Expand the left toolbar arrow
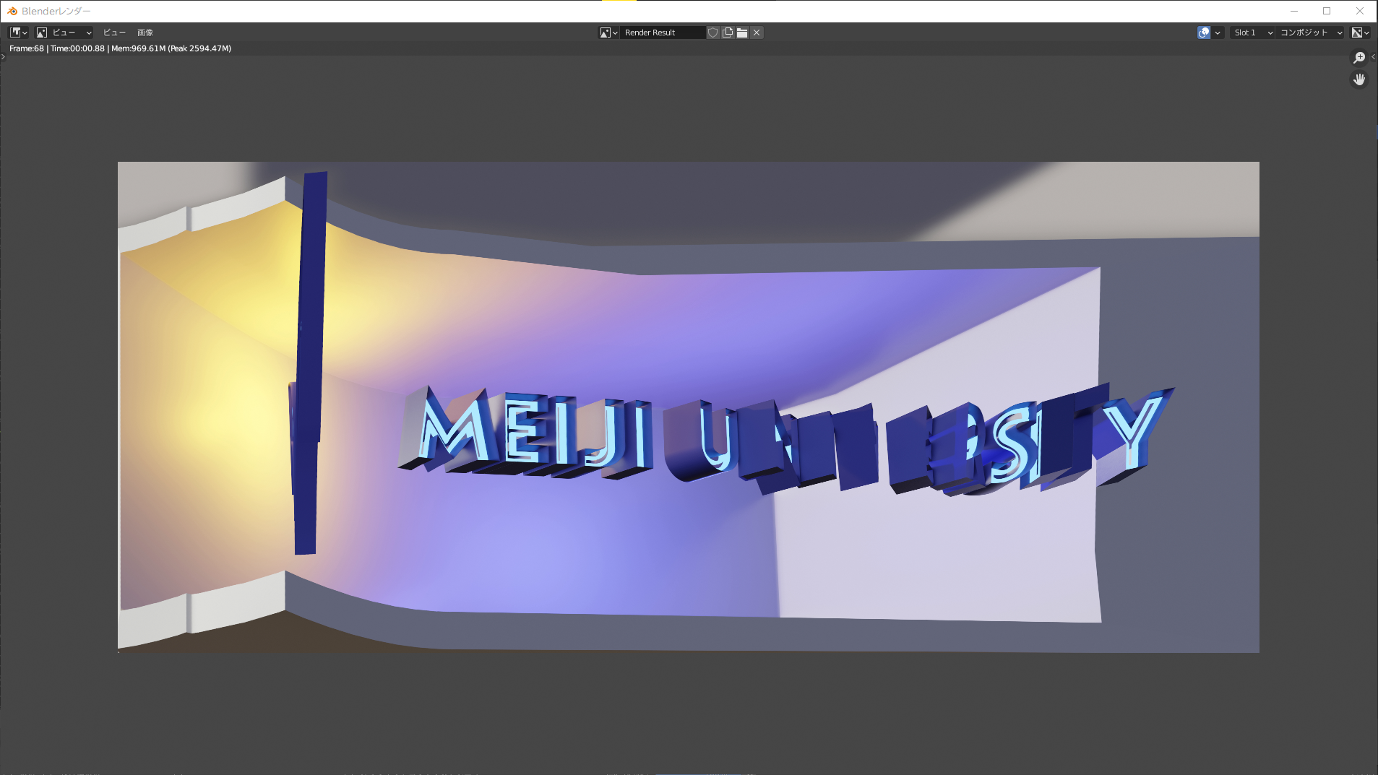 4,57
